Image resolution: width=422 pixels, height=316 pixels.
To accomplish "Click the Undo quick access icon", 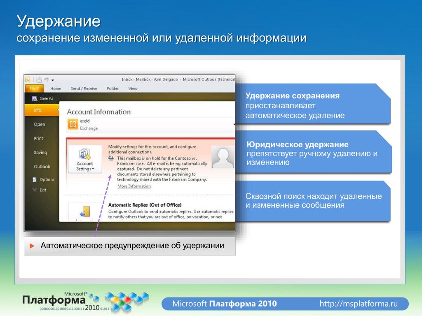I will coord(46,79).
